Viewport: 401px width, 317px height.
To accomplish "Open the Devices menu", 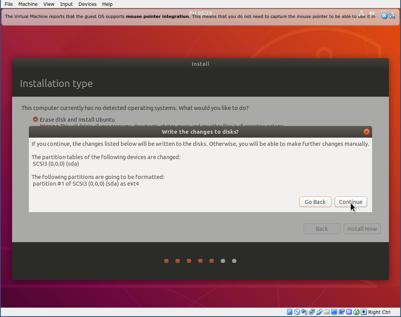I will click(87, 4).
